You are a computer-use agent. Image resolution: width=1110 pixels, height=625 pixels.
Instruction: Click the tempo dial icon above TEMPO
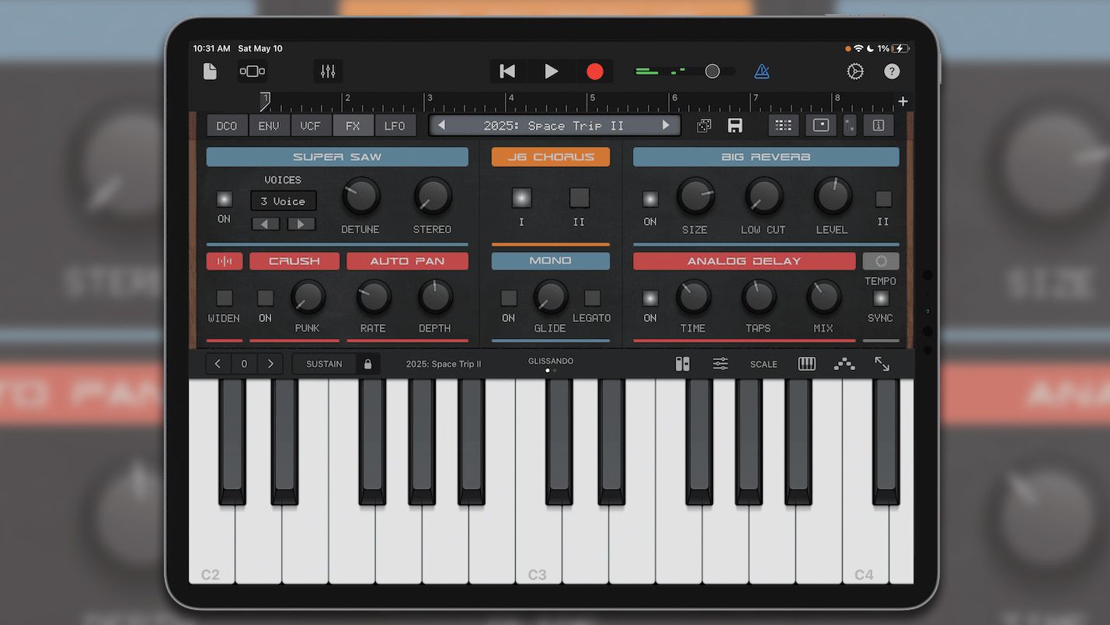point(881,261)
